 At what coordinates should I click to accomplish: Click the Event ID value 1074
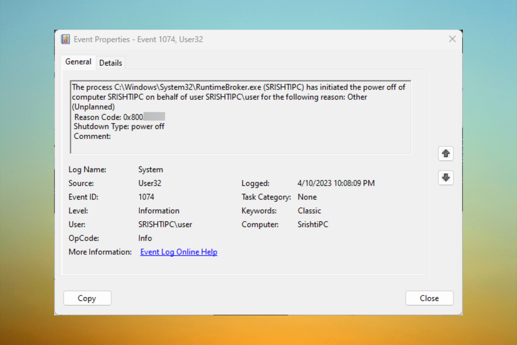146,197
